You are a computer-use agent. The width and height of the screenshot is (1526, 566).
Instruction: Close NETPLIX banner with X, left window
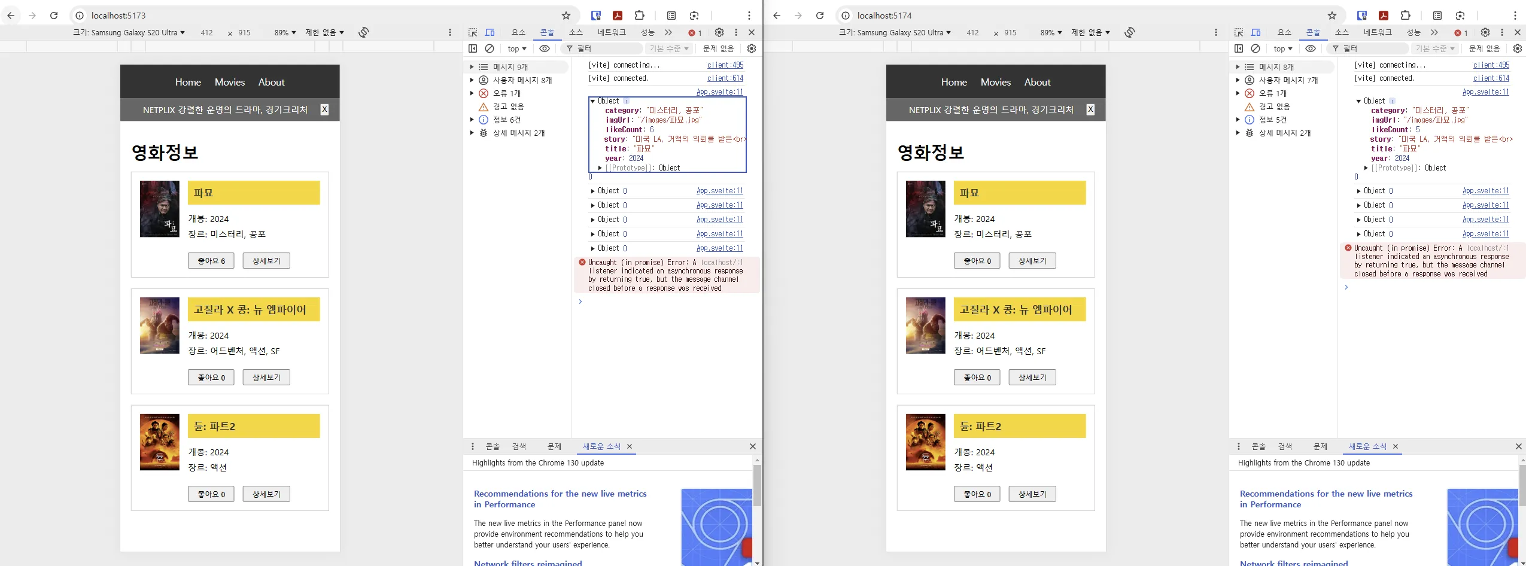[324, 109]
